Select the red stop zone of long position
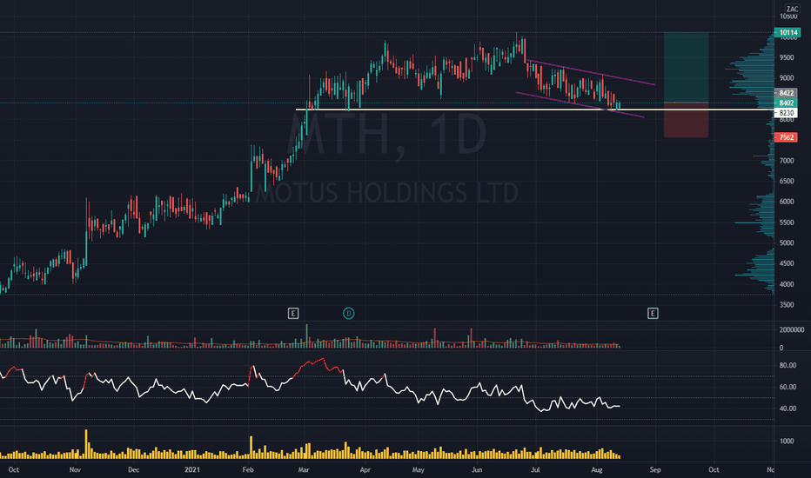 pos(687,120)
